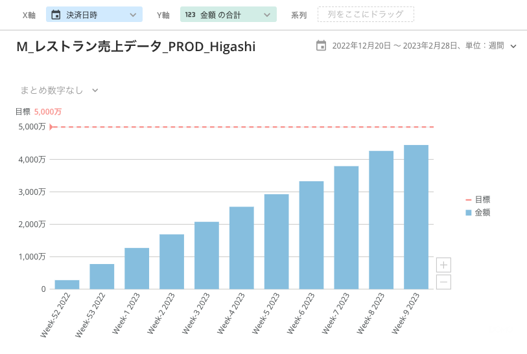Select the Week-52 2022 bar
The width and height of the screenshot is (527, 354).
tap(67, 285)
